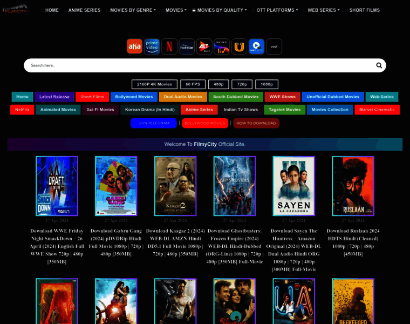Open the Sayen La Cazadora poster

coord(294,186)
